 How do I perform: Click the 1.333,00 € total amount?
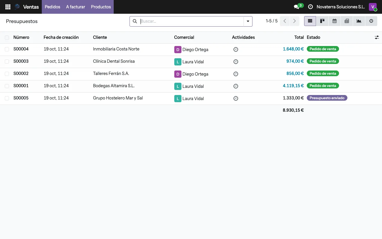pyautogui.click(x=293, y=98)
